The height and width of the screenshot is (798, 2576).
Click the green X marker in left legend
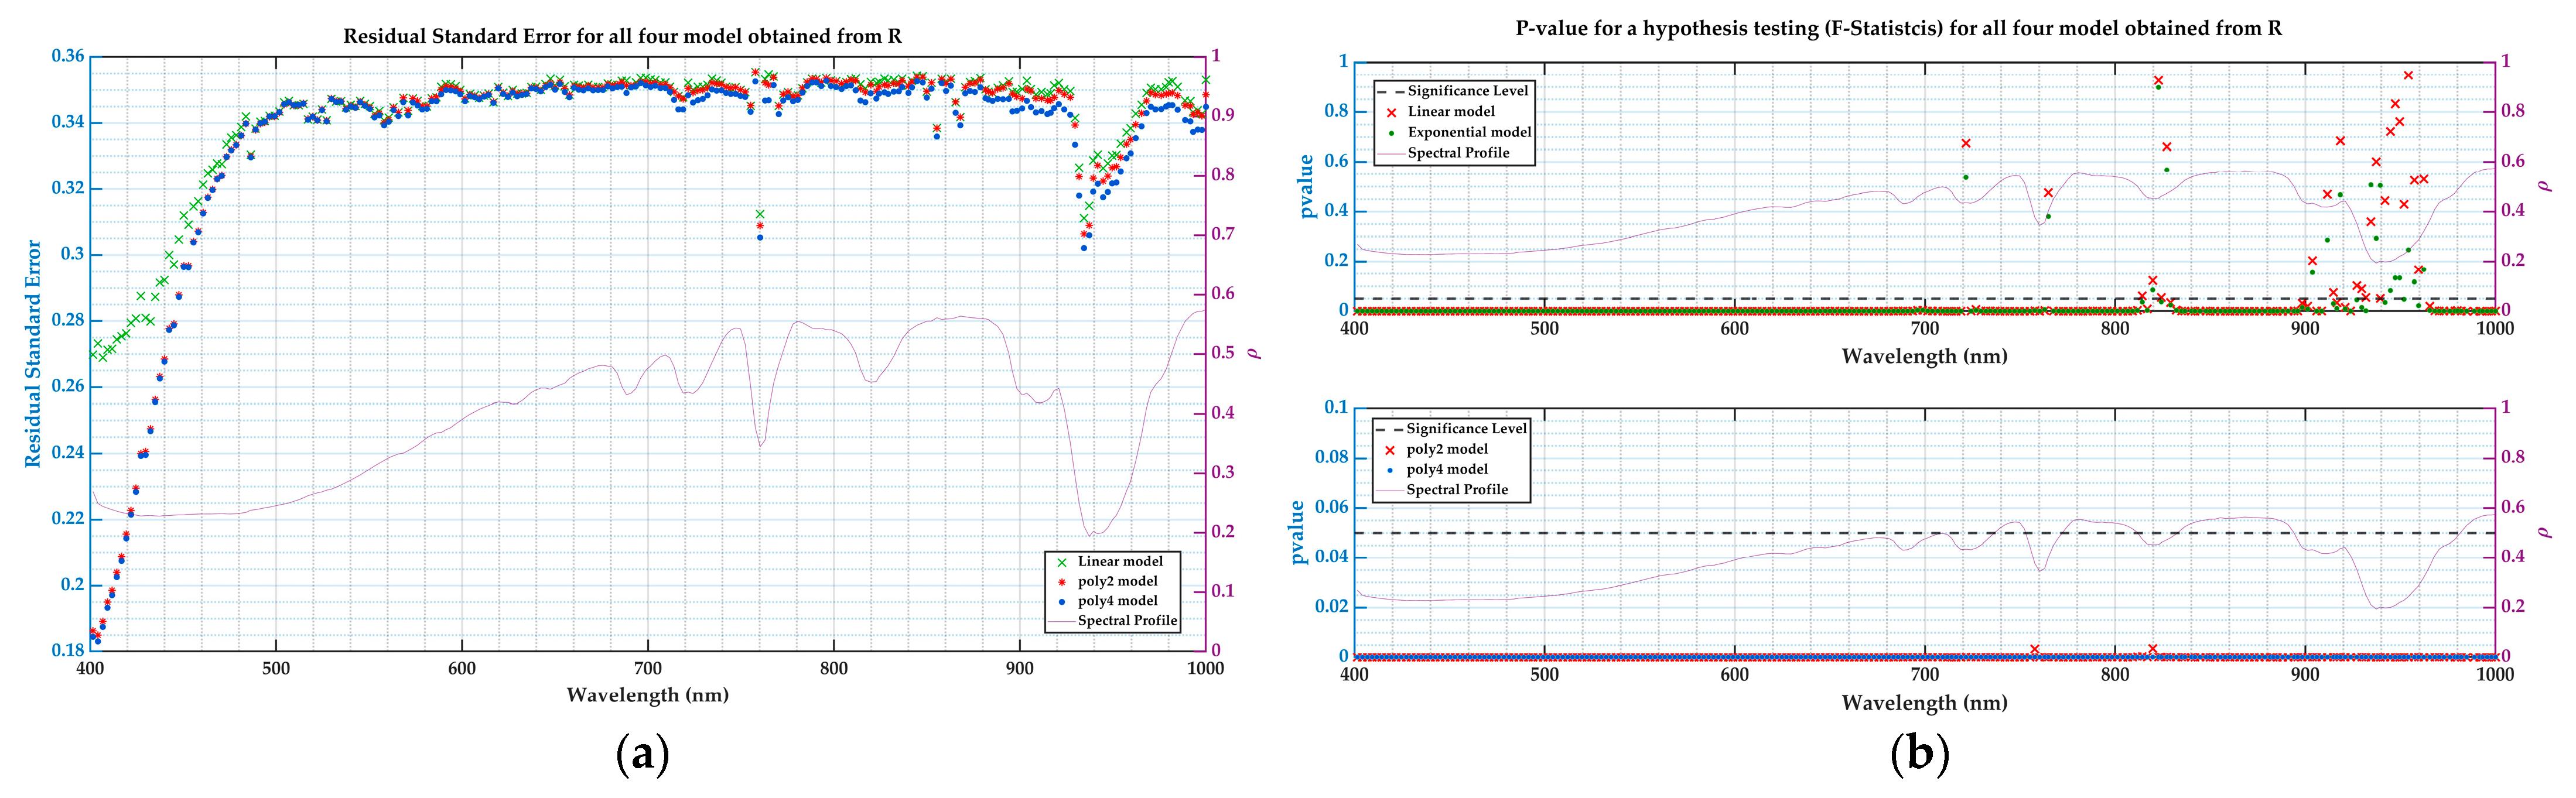1062,562
